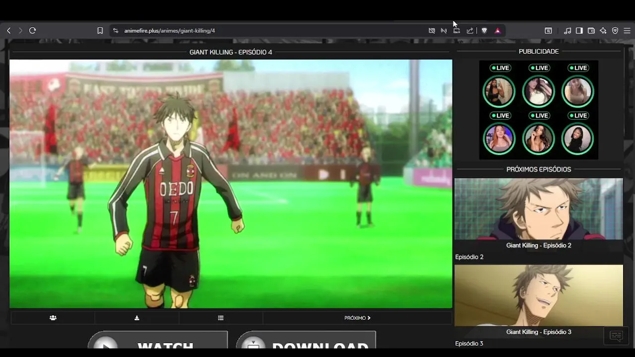Bookmark this page with the bookmark icon

(x=100, y=31)
